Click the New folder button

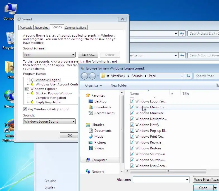(119, 85)
